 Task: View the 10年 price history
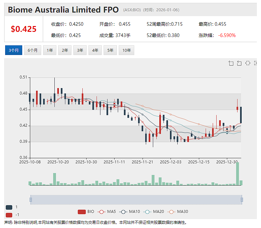tap(126, 50)
